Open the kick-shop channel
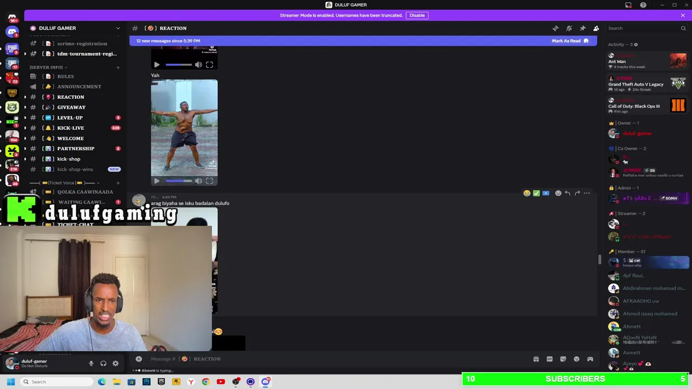 pos(75,159)
